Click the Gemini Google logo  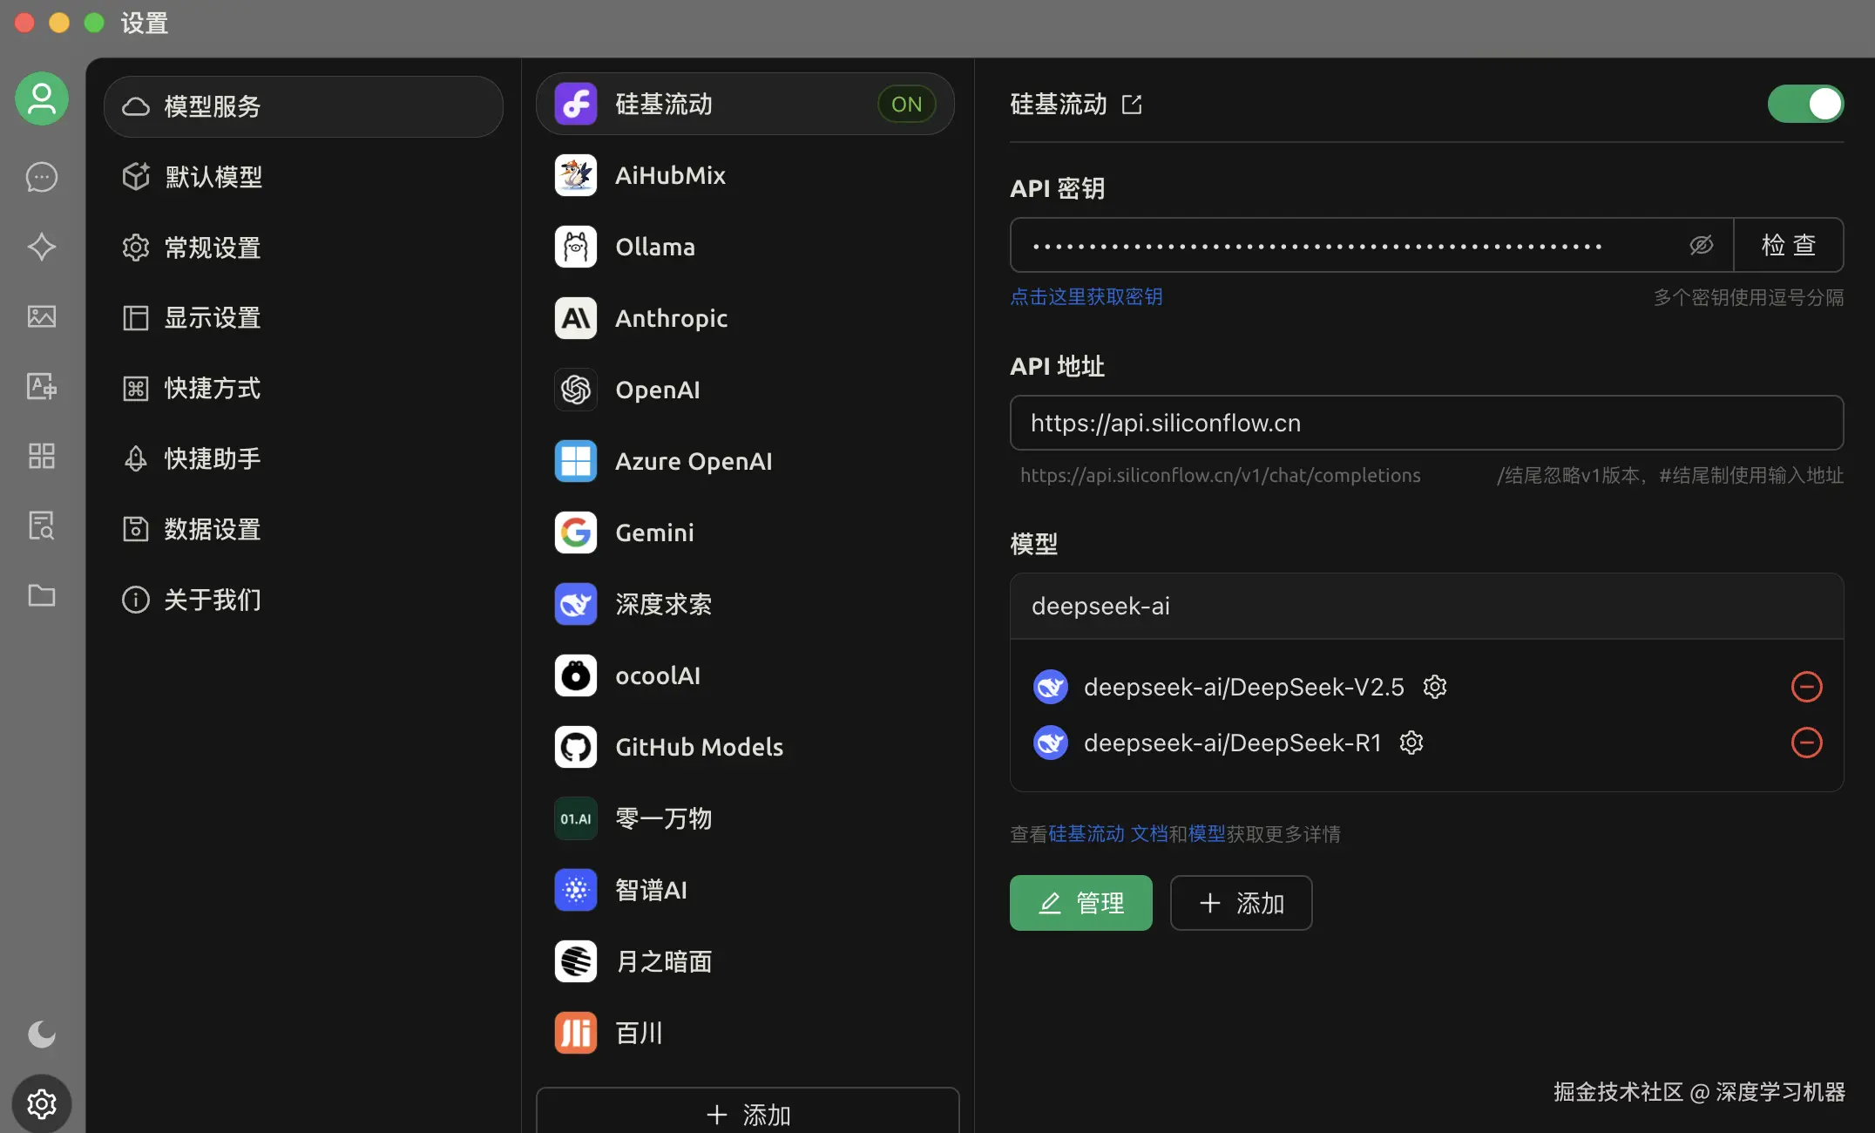click(x=576, y=533)
